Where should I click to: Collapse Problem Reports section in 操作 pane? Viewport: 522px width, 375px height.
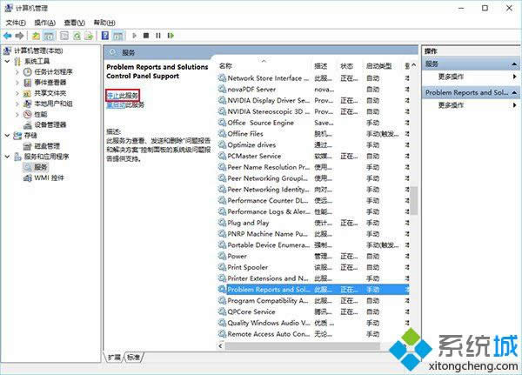click(x=514, y=92)
